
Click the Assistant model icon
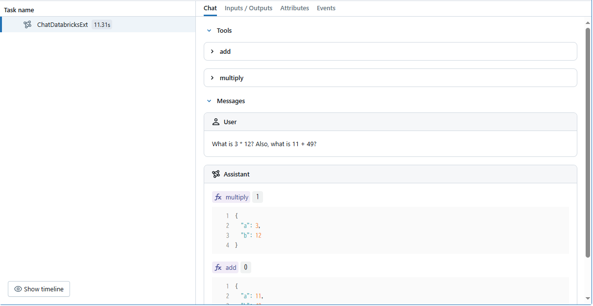(x=216, y=174)
